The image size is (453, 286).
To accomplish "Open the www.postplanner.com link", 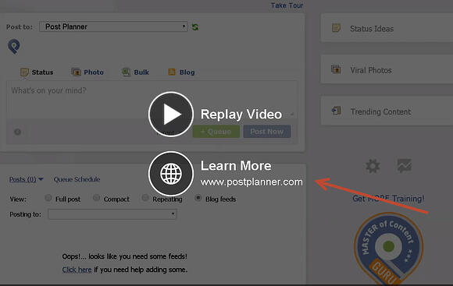I will point(251,182).
